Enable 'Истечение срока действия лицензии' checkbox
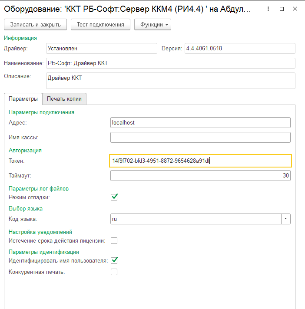Image resolution: width=305 pixels, height=309 pixels. pyautogui.click(x=114, y=240)
